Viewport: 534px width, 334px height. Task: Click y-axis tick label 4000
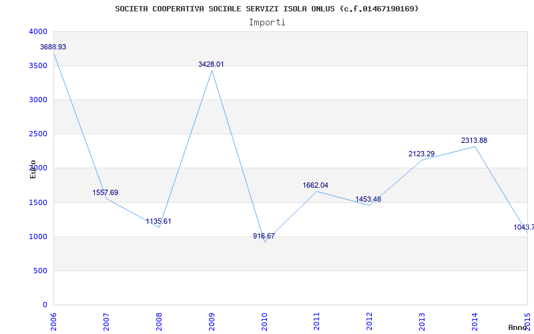[x=38, y=31]
